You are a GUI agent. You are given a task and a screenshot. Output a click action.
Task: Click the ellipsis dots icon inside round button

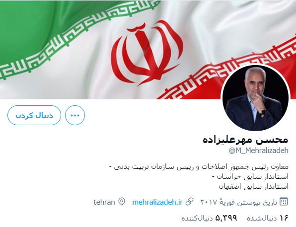[75, 115]
